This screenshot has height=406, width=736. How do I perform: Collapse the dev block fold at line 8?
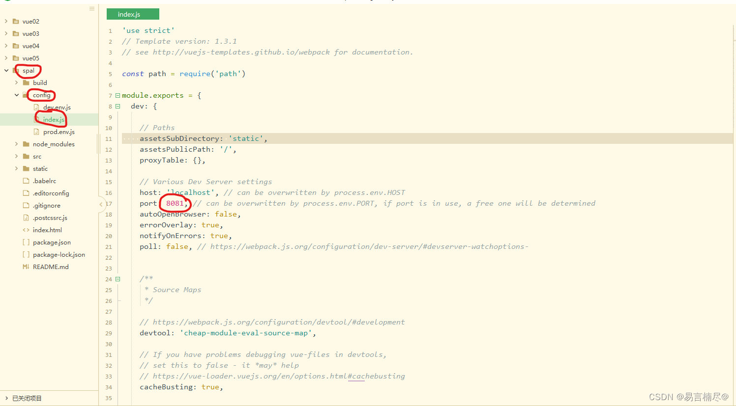point(118,106)
